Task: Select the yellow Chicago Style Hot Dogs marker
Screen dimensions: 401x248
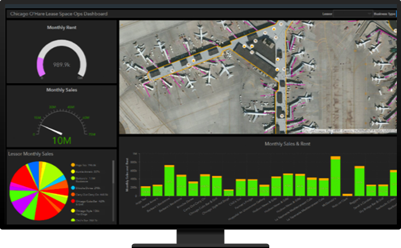Action: (73, 210)
